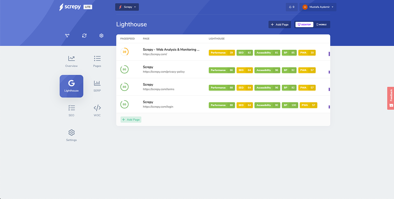The image size is (394, 199).
Task: Switch view to Mobile
Action: [x=322, y=25]
